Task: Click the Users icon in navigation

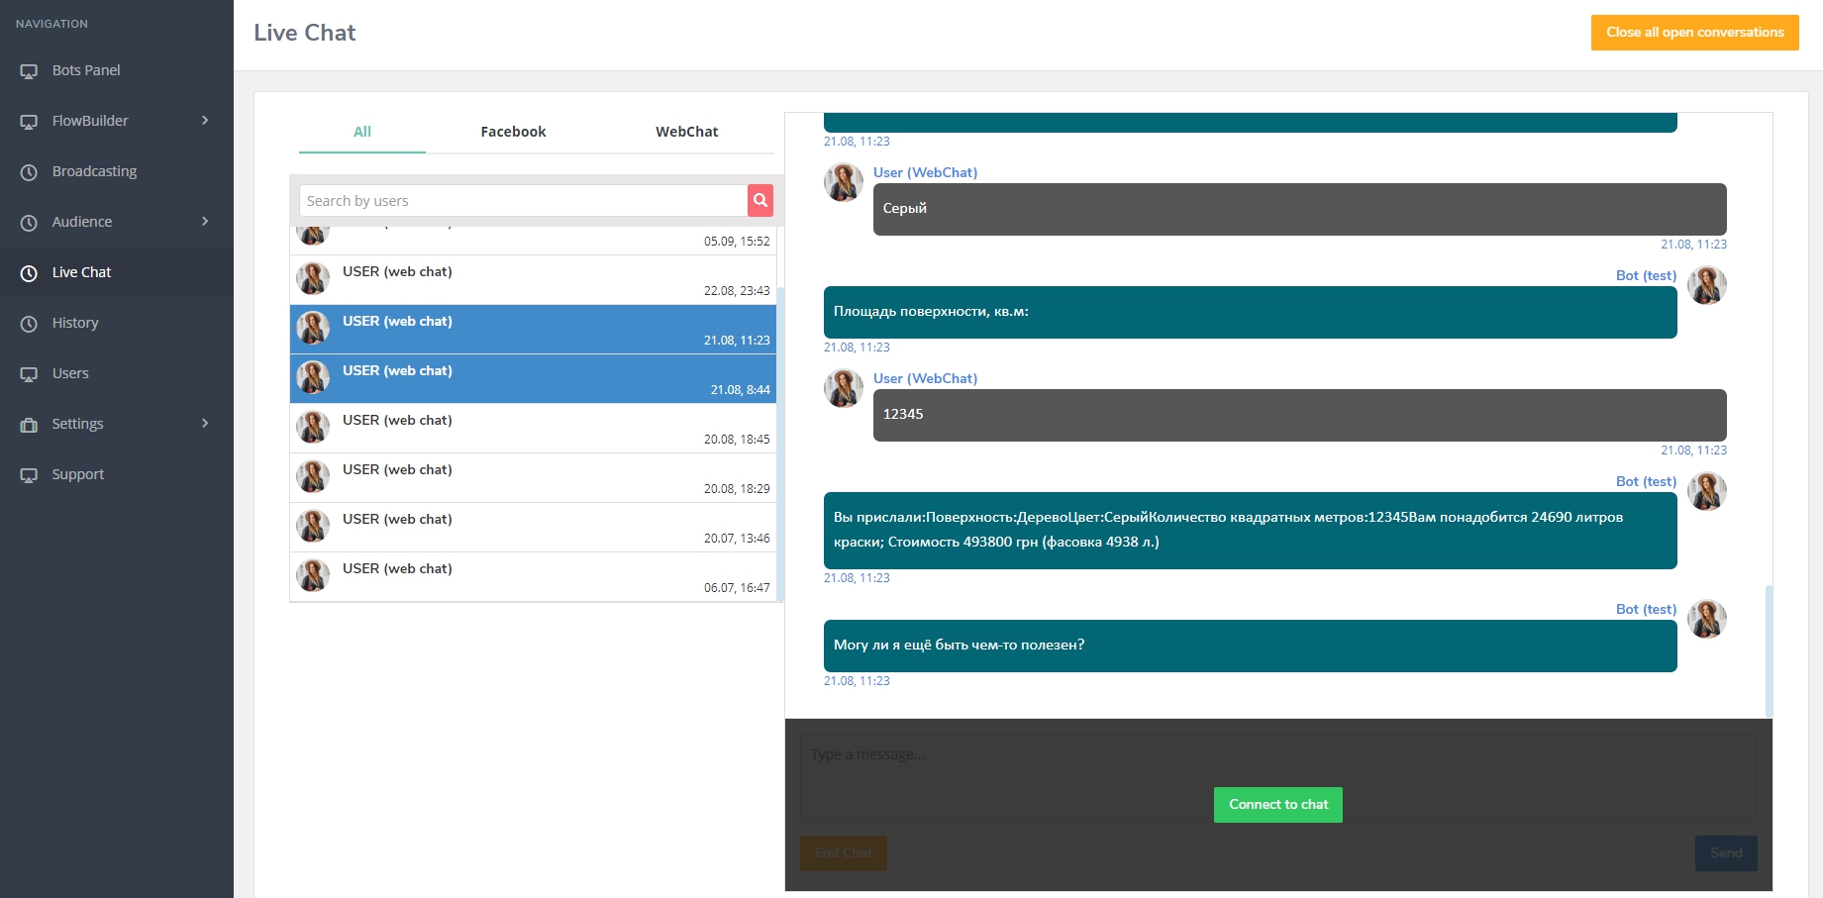Action: 29,374
